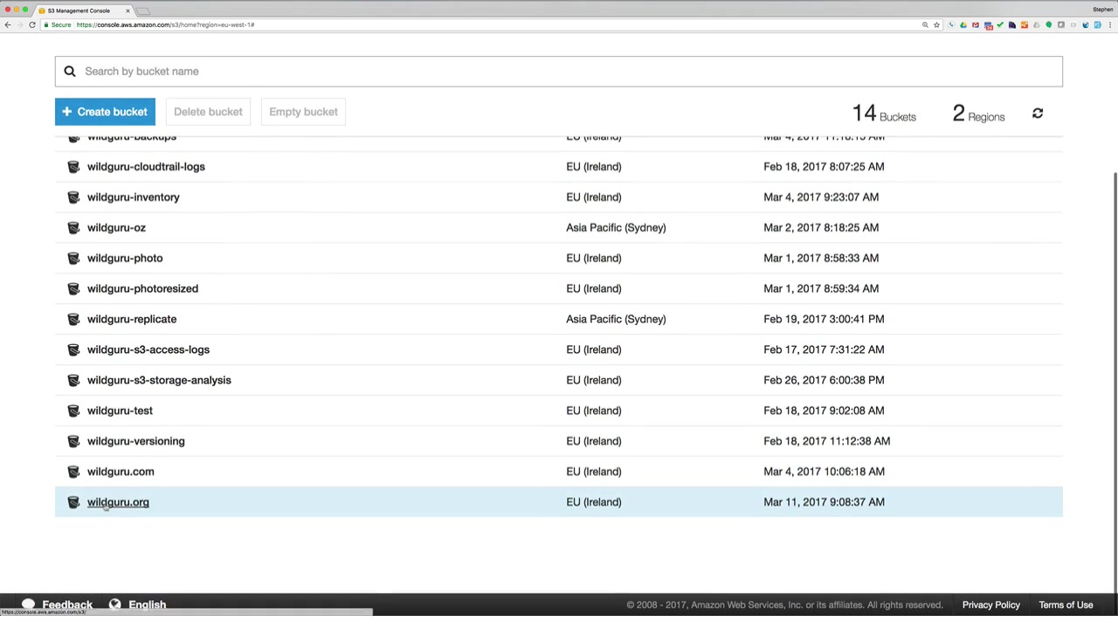Image resolution: width=1118 pixels, height=629 pixels.
Task: Click Empty bucket button
Action: (303, 112)
